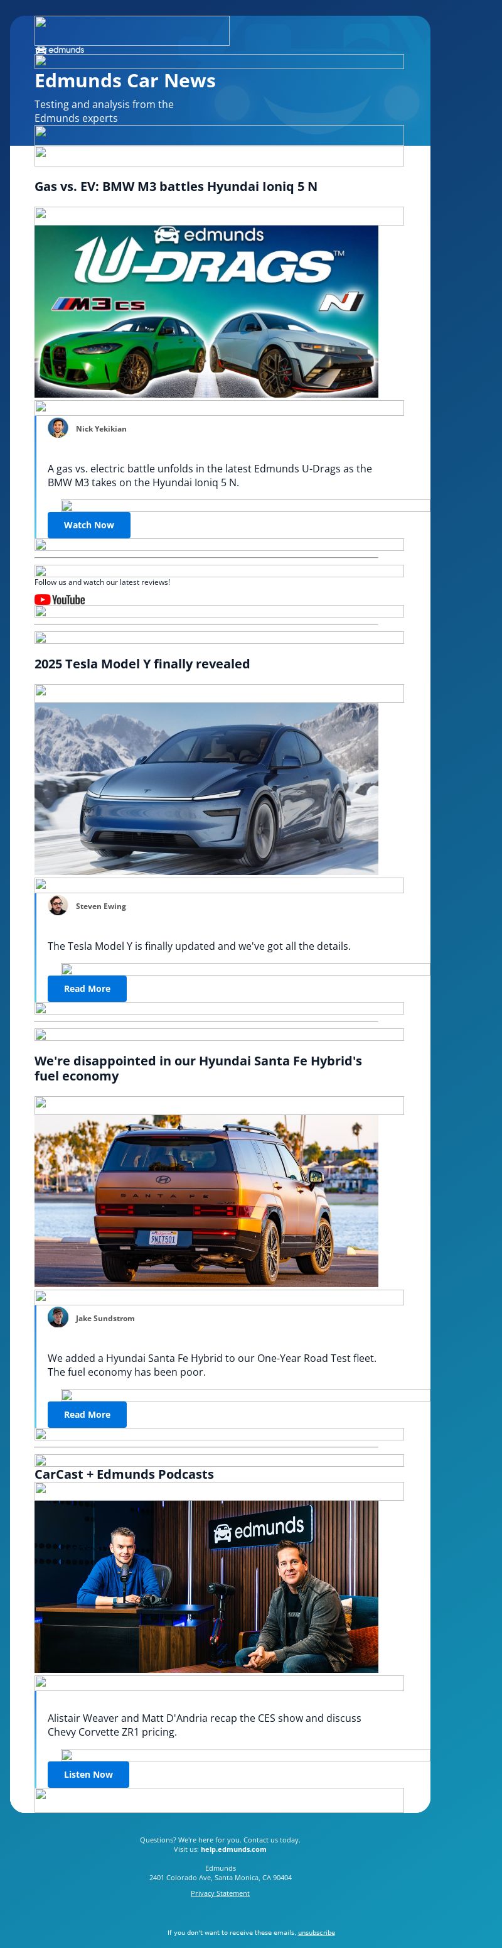Image resolution: width=502 pixels, height=1948 pixels.
Task: Open the 2025 Tesla Model Y headline
Action: click(x=142, y=664)
